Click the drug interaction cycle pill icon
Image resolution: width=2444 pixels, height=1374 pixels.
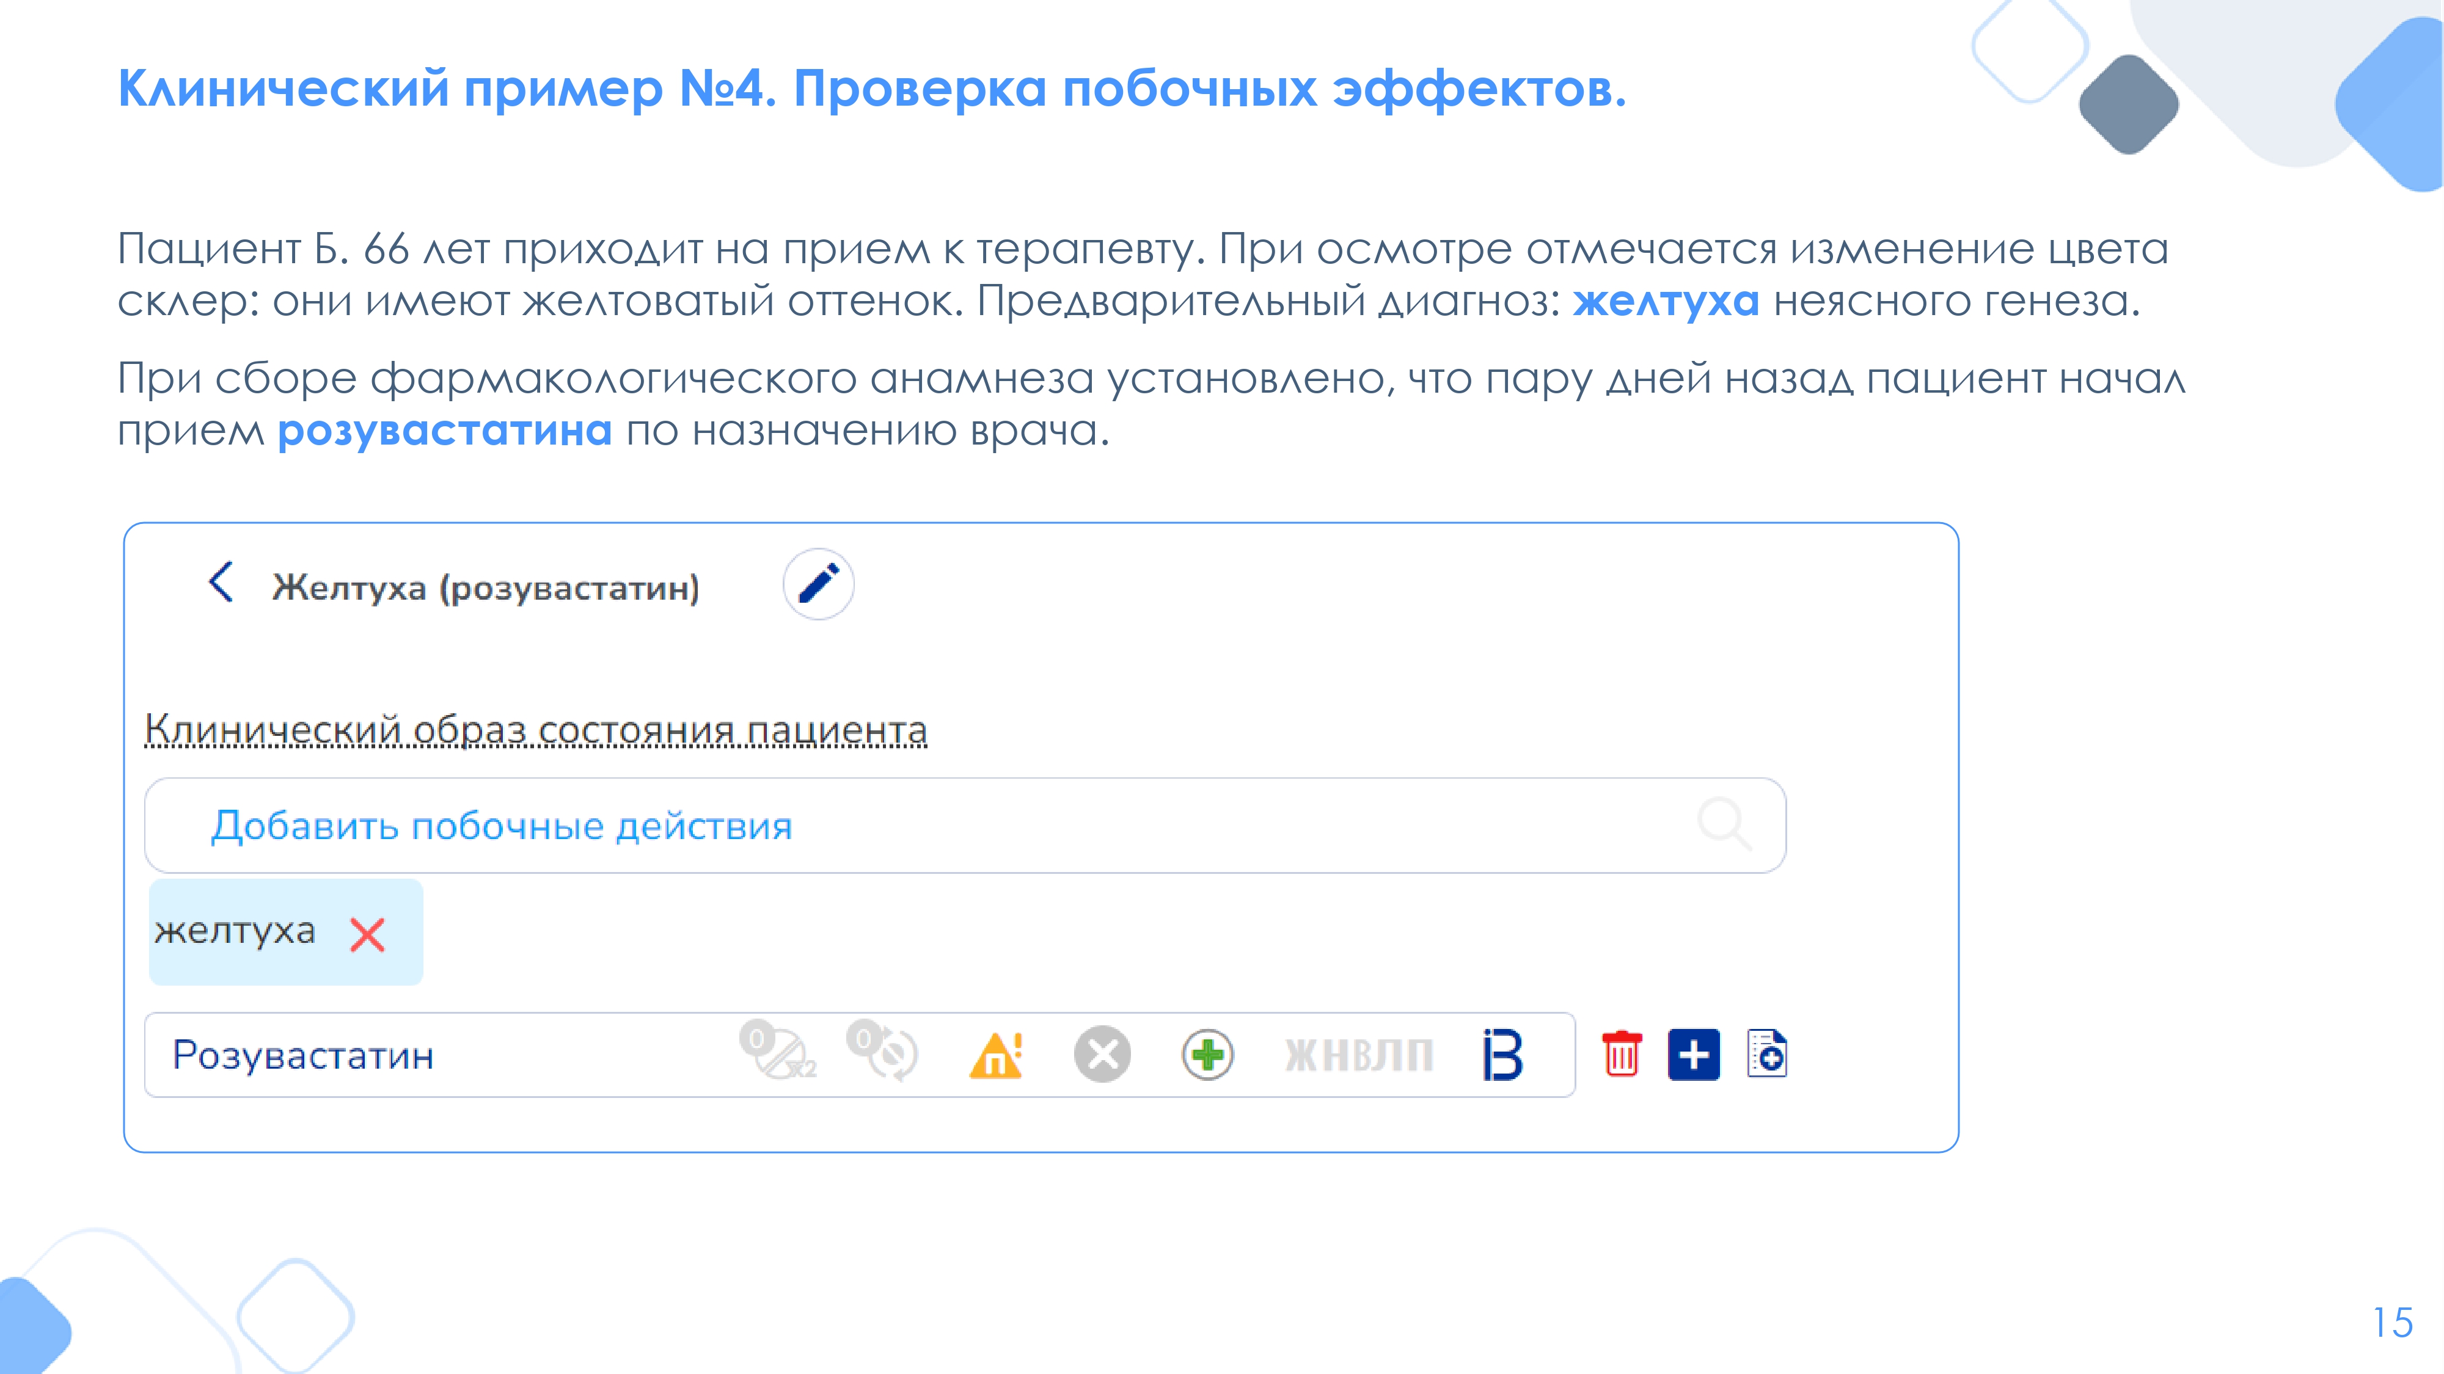[884, 1052]
